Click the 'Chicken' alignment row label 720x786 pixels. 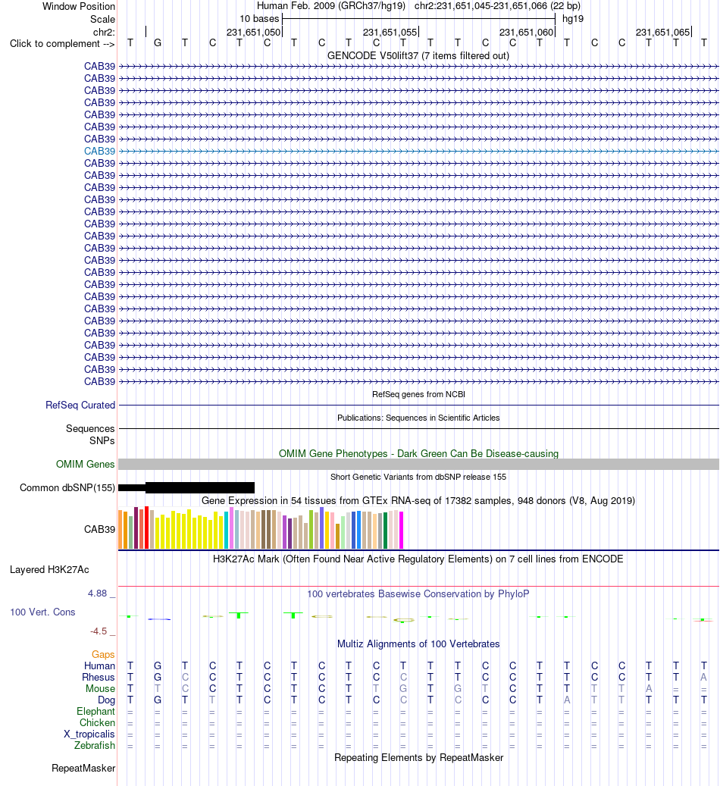pos(97,723)
